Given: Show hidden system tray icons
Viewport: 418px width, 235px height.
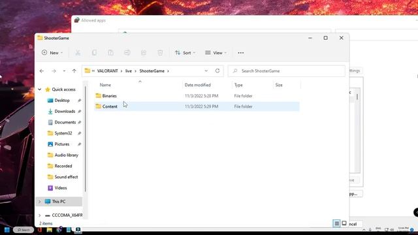Looking at the screenshot, I should click(x=364, y=230).
